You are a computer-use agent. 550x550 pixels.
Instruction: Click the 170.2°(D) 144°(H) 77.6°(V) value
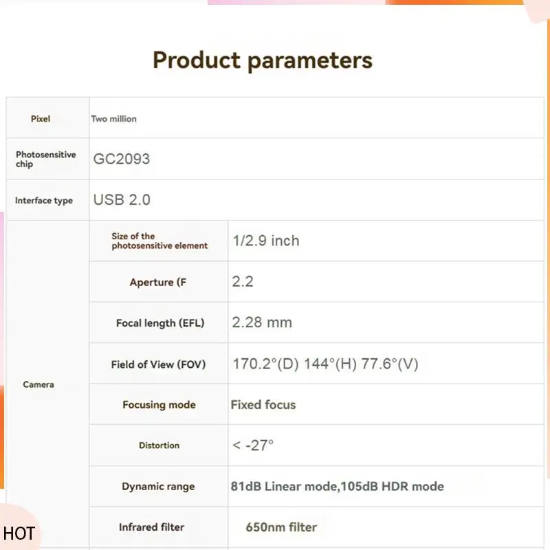click(325, 364)
